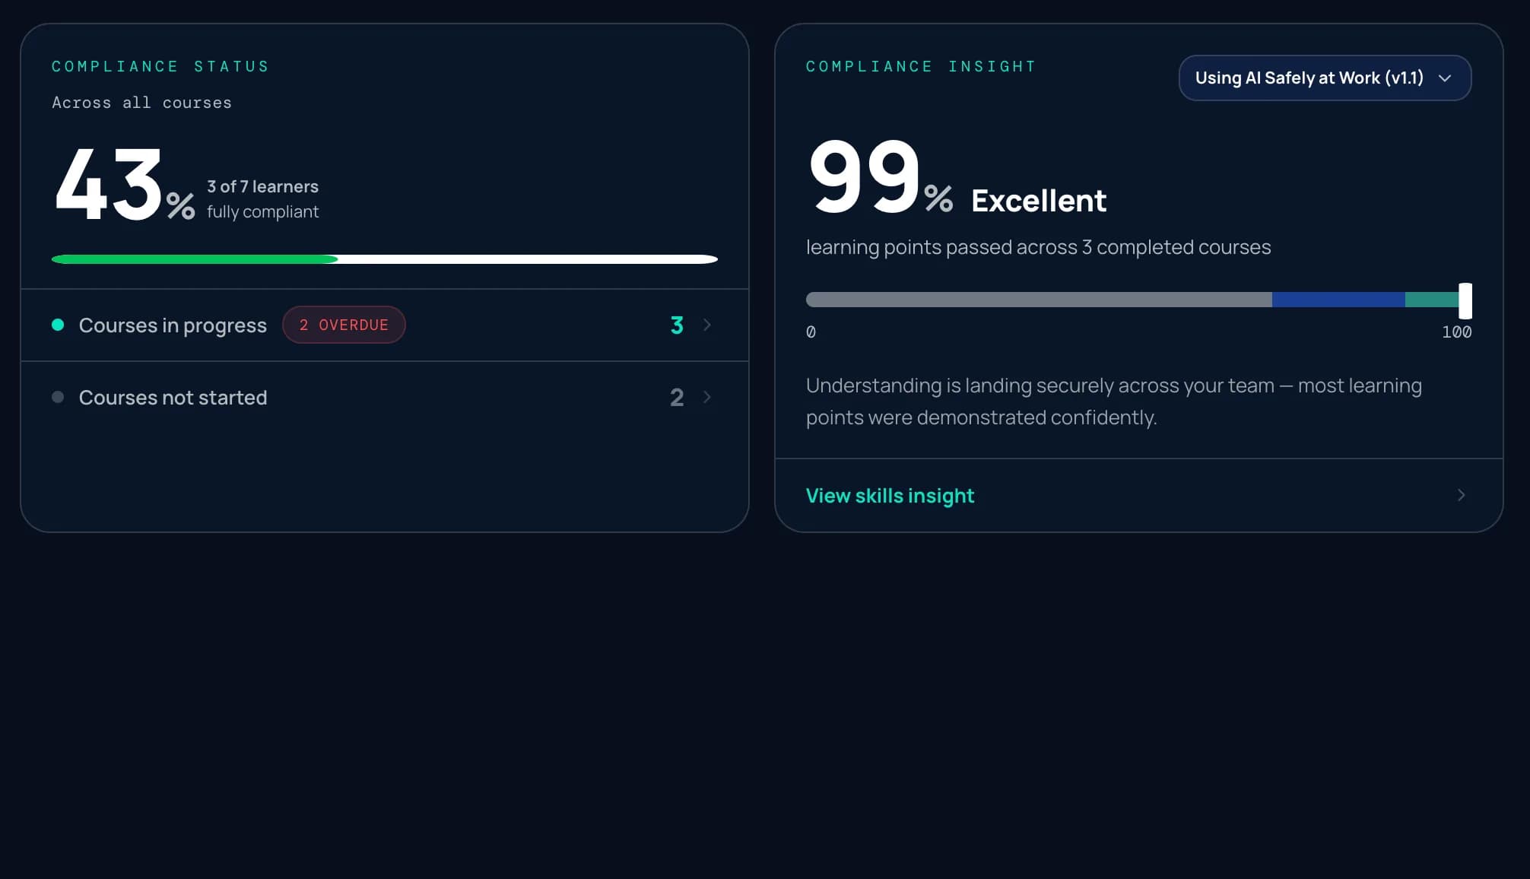1530x879 pixels.
Task: Click the Excellent rating label
Action: pos(1039,201)
